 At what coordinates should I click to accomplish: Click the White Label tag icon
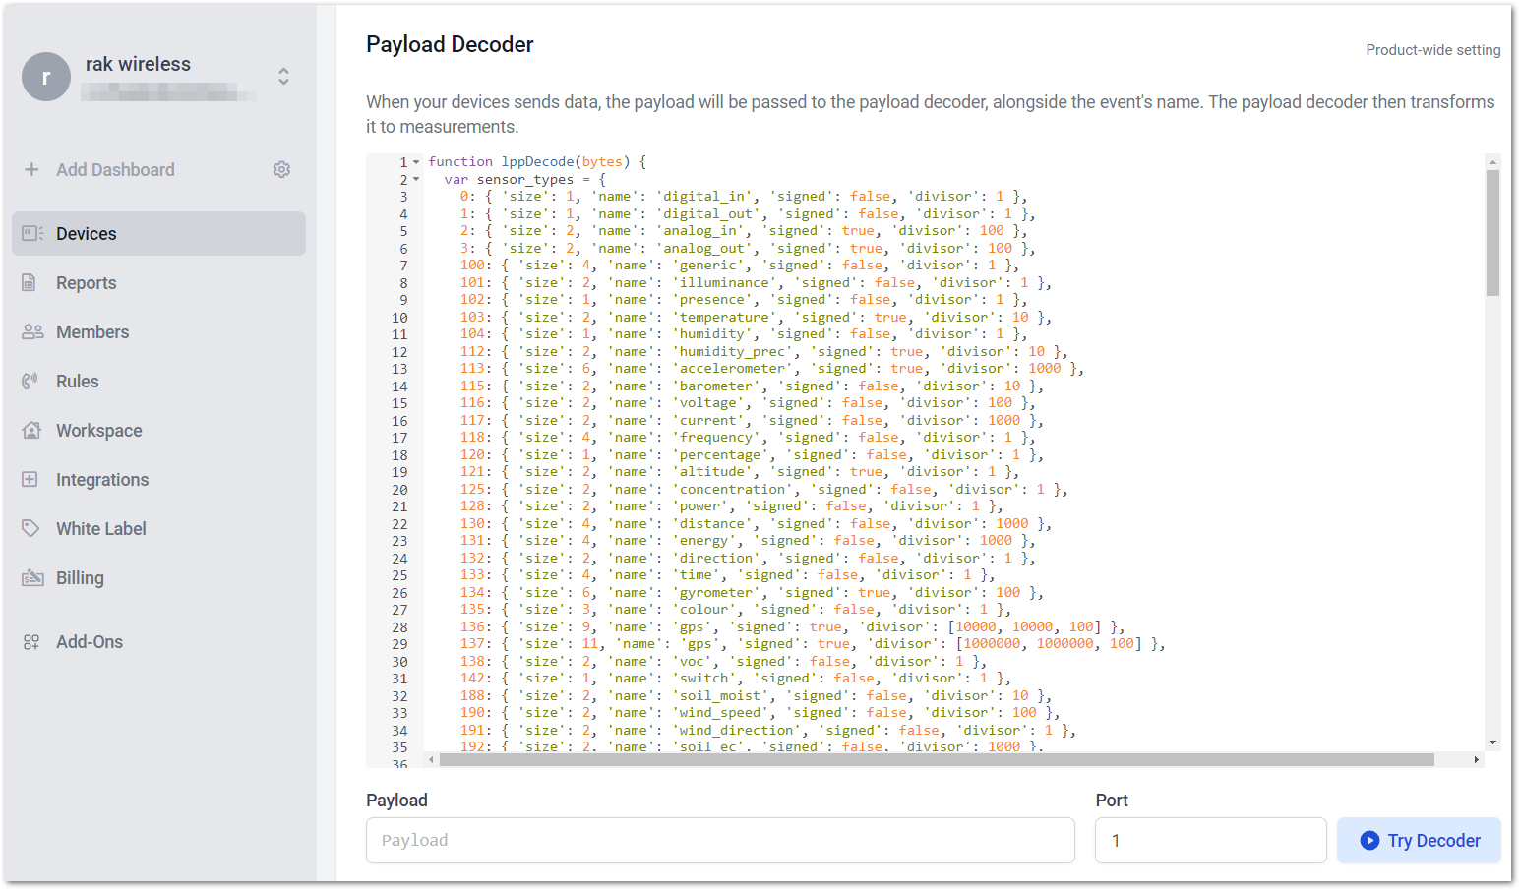tap(30, 529)
